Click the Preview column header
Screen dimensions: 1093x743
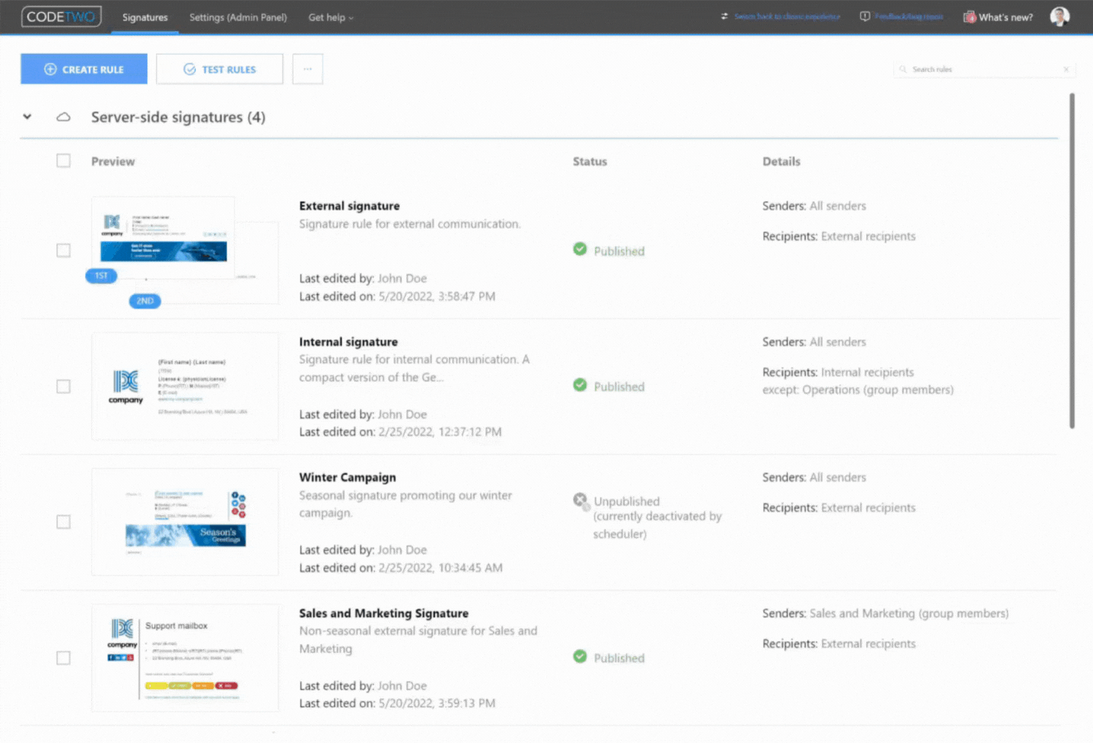pyautogui.click(x=113, y=162)
